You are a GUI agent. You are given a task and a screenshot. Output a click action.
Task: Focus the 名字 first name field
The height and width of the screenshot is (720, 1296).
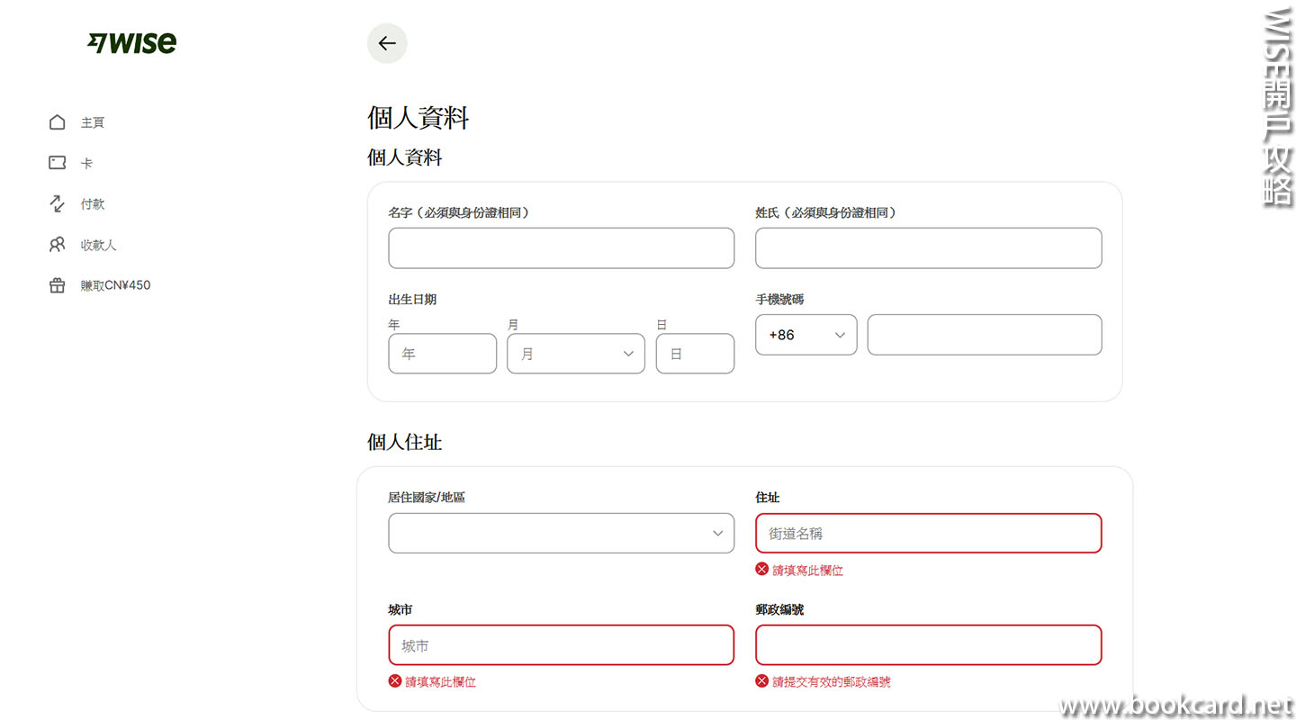click(x=561, y=247)
